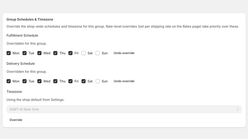Undo override for Fulfillment Schedule

tap(124, 53)
